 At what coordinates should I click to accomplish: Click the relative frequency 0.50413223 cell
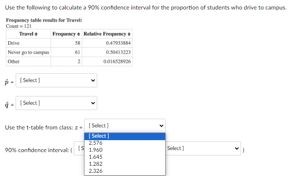118,52
